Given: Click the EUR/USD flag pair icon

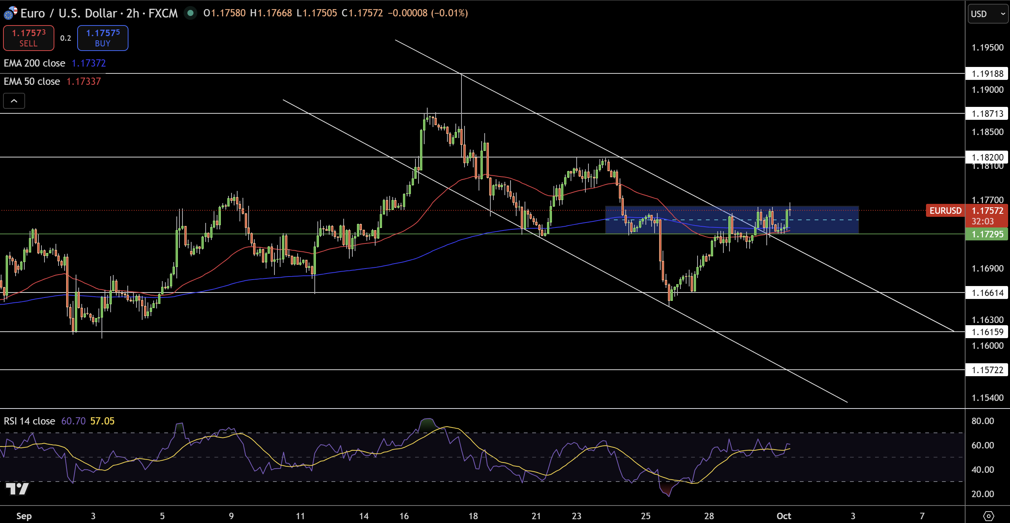Looking at the screenshot, I should (10, 13).
